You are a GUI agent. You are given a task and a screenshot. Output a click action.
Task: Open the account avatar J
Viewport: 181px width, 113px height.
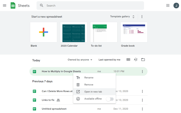point(176,6)
